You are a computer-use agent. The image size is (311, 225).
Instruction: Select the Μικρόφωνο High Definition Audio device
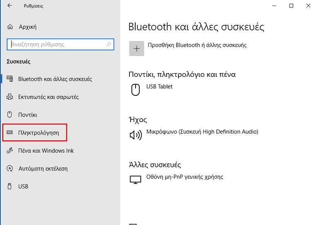[202, 132]
